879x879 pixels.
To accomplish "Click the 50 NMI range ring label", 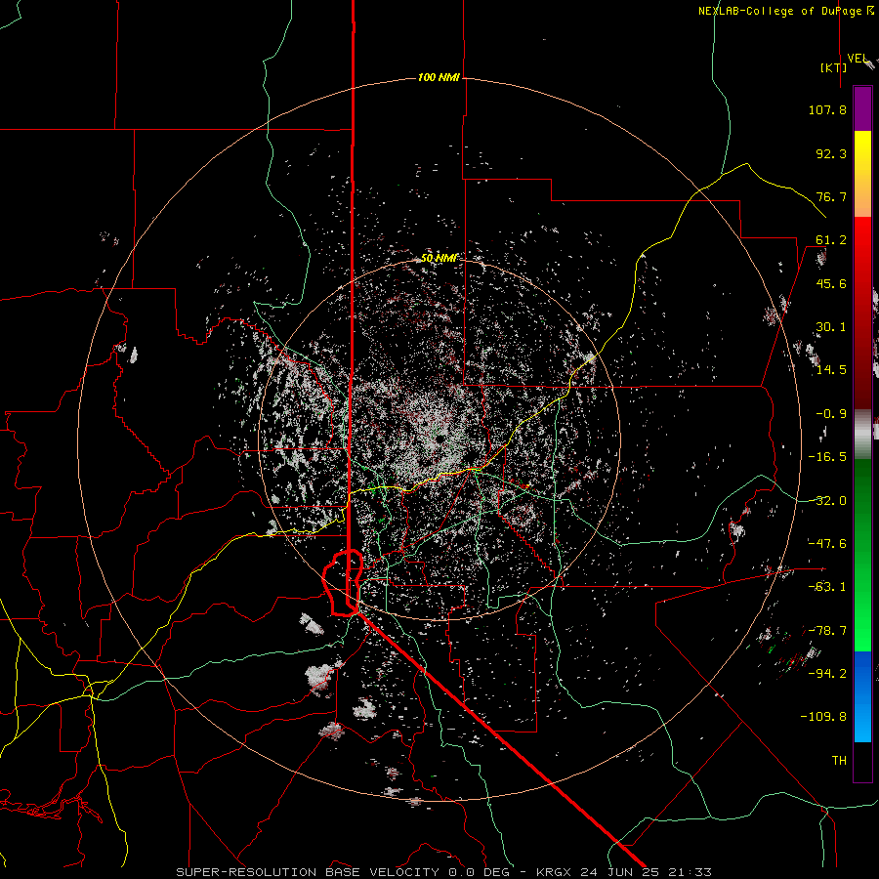I will (439, 258).
